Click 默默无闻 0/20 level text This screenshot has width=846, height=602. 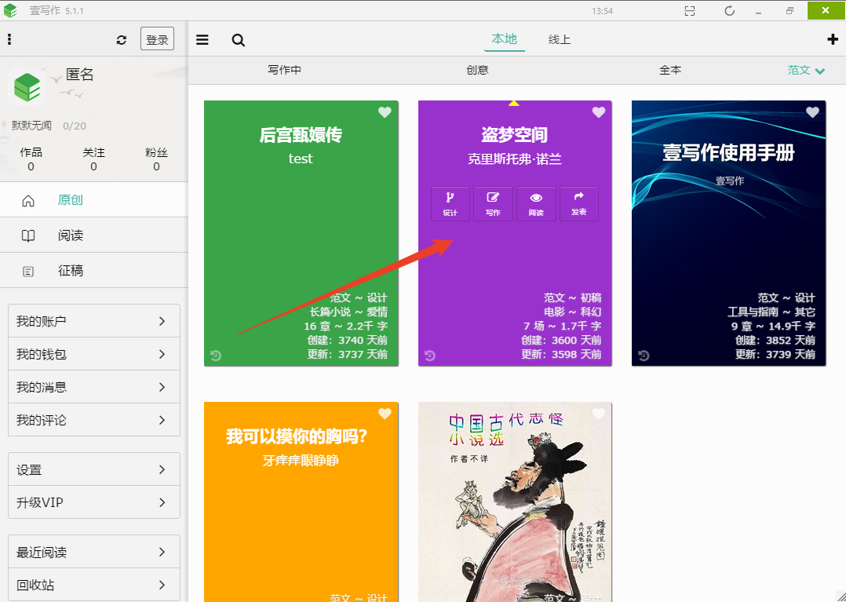[x=49, y=126]
